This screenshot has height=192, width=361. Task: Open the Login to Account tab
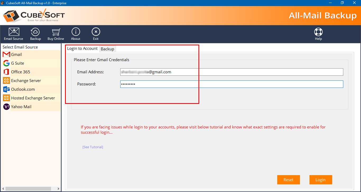pyautogui.click(x=82, y=49)
